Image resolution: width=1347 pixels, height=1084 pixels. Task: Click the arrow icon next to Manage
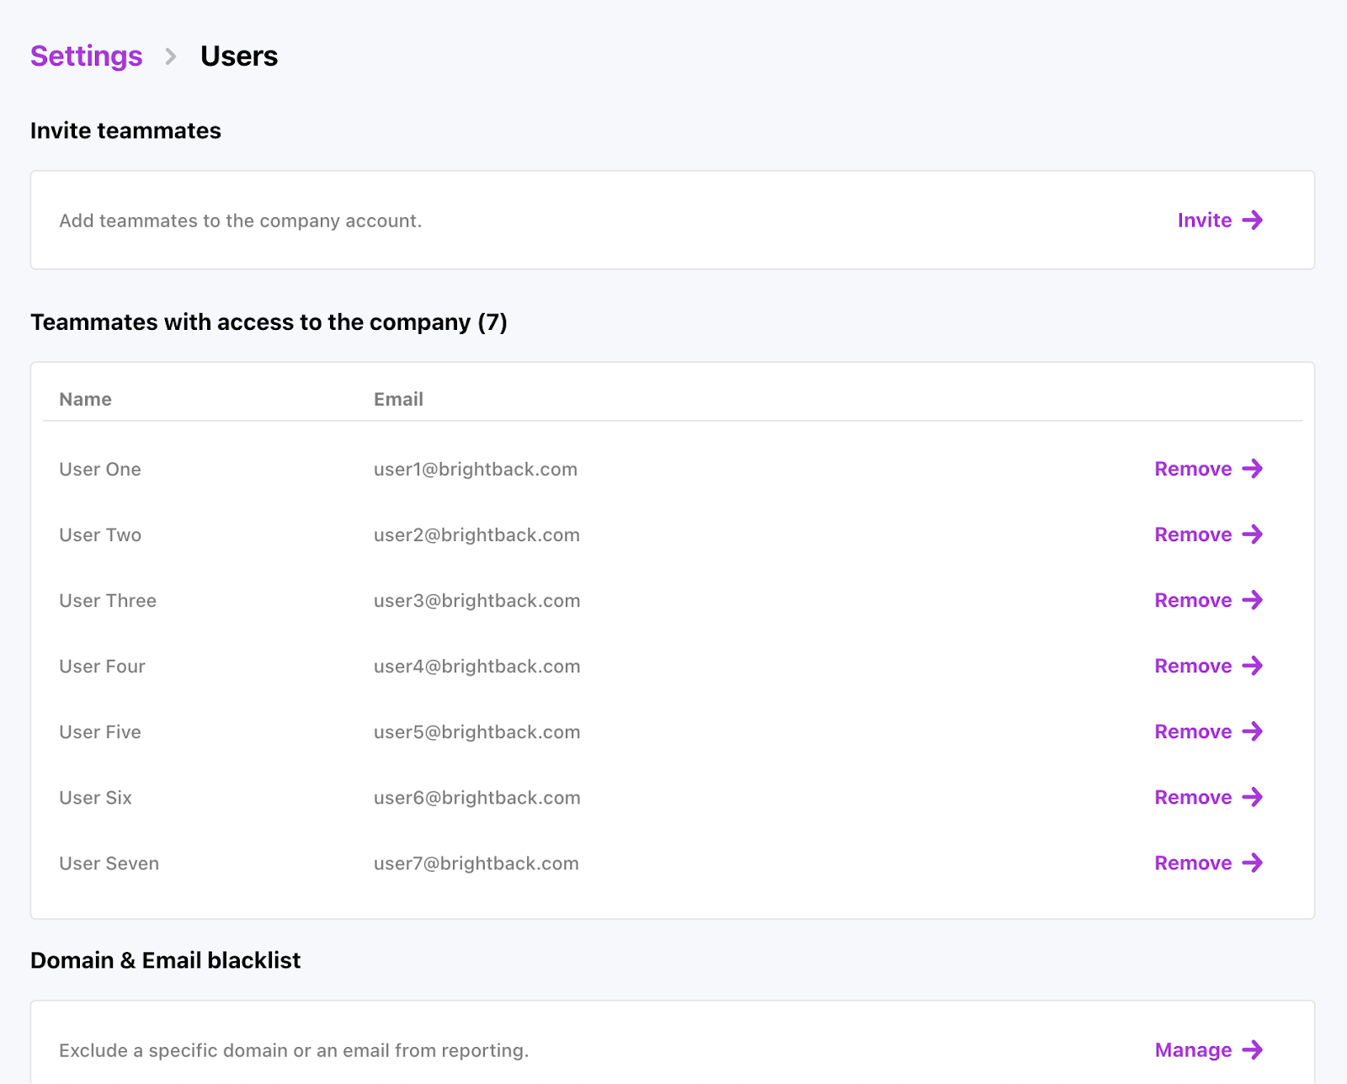(1253, 1050)
